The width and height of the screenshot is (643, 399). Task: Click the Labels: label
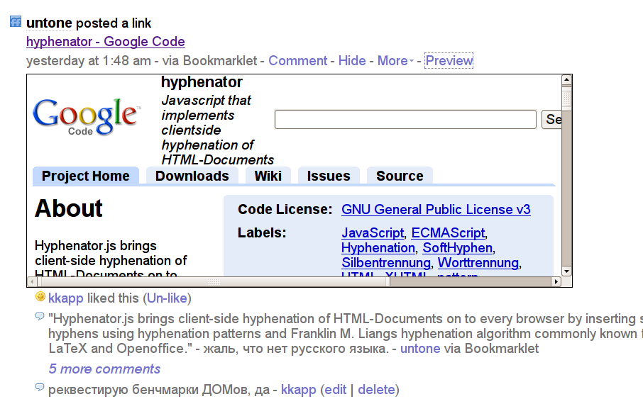pos(262,232)
